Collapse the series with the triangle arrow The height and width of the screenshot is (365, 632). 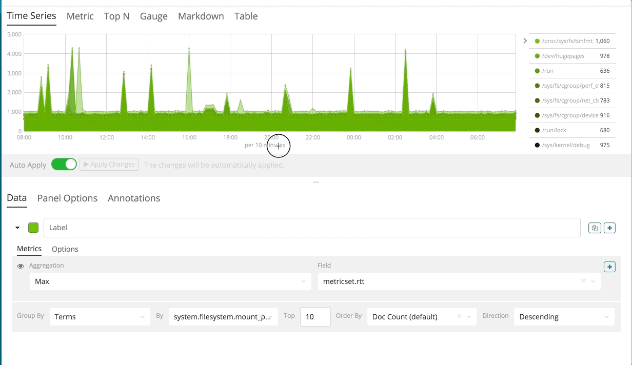pos(17,228)
